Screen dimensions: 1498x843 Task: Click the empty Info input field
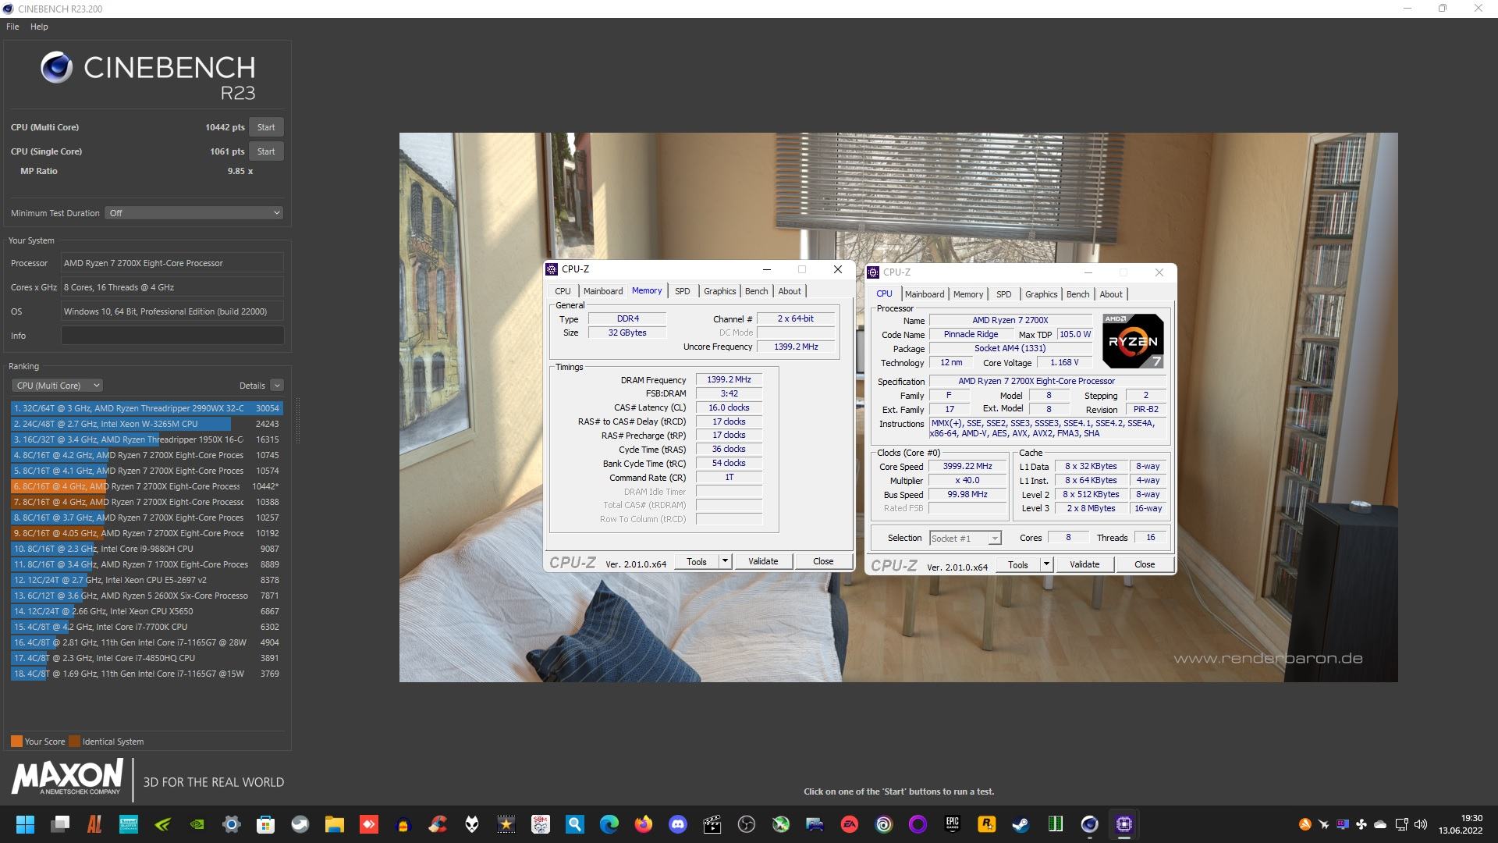coord(172,336)
